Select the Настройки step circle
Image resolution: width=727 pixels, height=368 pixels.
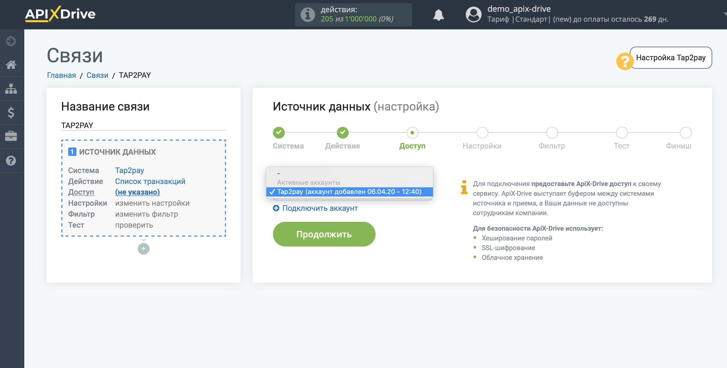482,132
